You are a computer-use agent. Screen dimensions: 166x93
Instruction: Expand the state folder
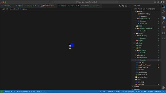pyautogui.click(x=135, y=43)
